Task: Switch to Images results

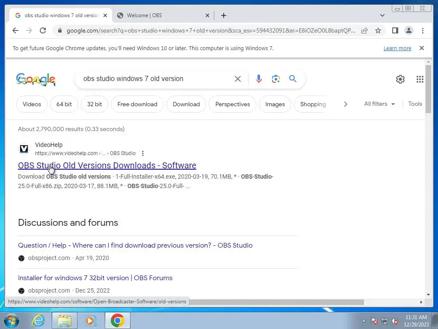Action: coord(275,104)
